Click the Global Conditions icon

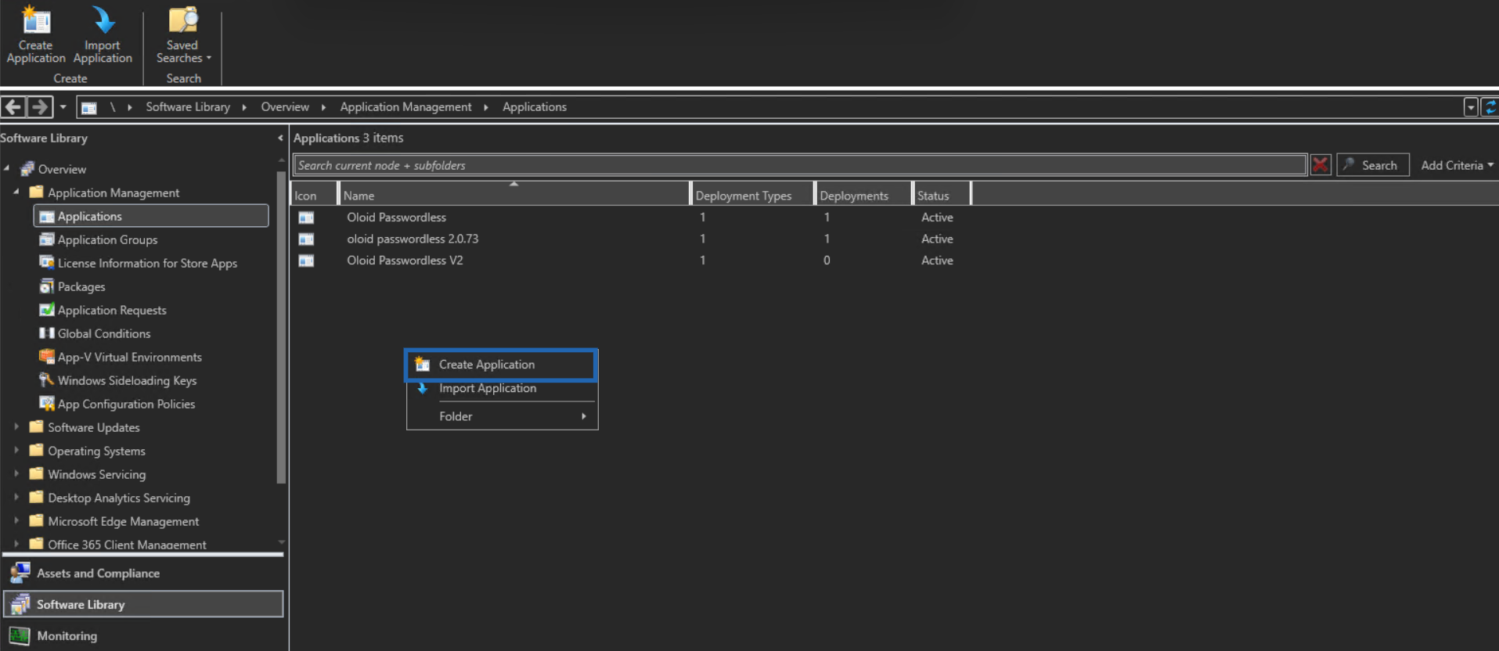[47, 333]
